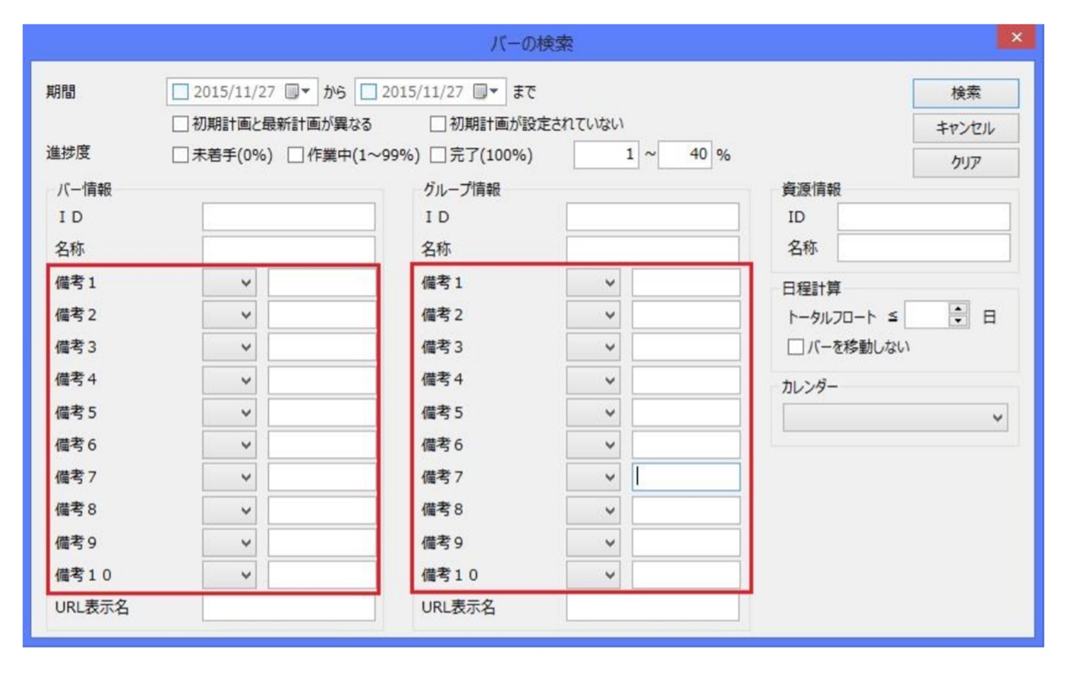This screenshot has width=1088, height=678.
Task: Enable バーを移動しない checkbox
Action: (x=796, y=347)
